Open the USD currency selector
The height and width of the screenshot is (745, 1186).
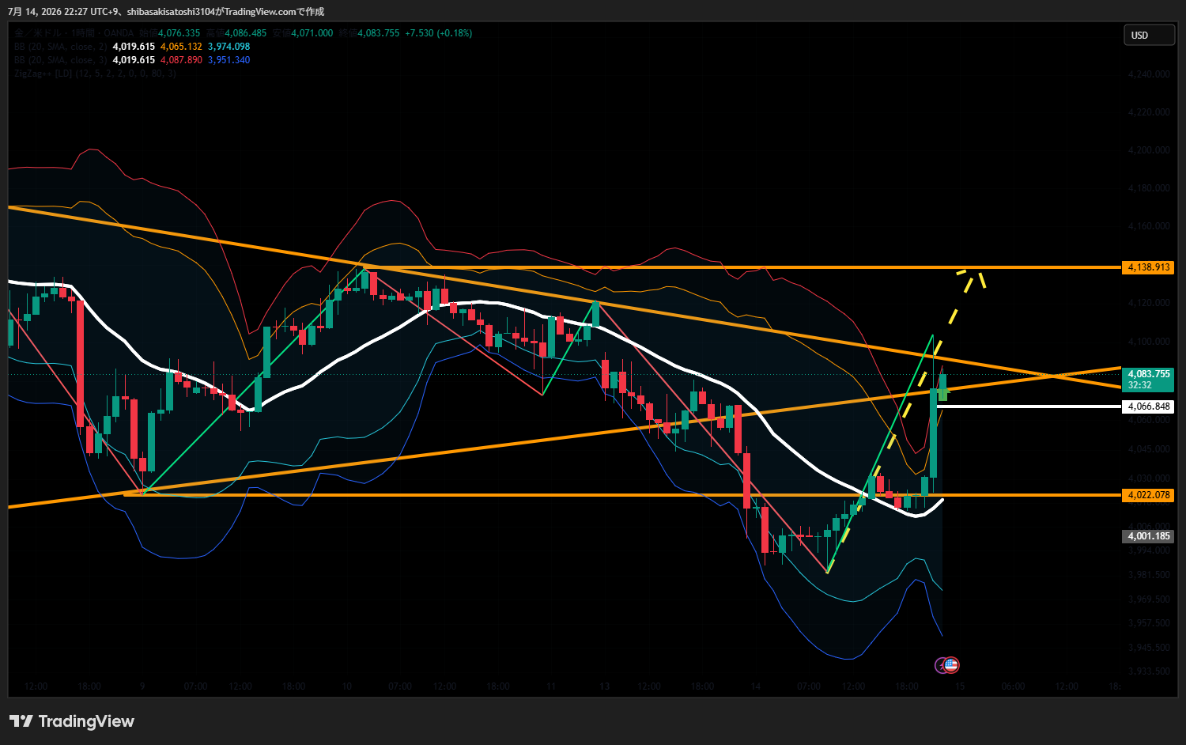click(1149, 35)
